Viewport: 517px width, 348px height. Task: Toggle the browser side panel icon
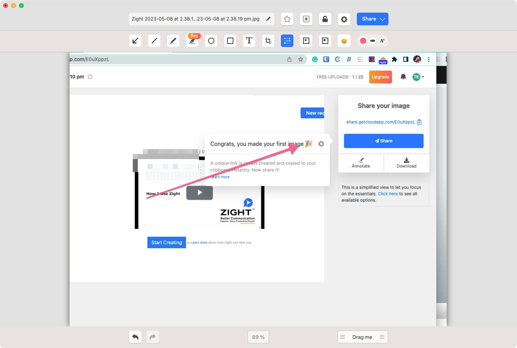pyautogui.click(x=406, y=59)
